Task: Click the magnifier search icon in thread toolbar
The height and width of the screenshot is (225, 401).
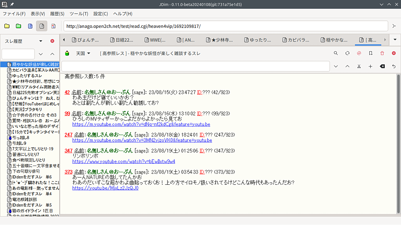Action: (x=336, y=53)
